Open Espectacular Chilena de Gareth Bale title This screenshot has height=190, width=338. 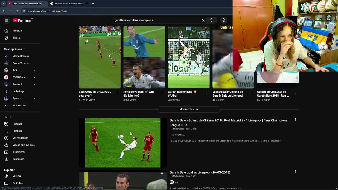pos(228,94)
